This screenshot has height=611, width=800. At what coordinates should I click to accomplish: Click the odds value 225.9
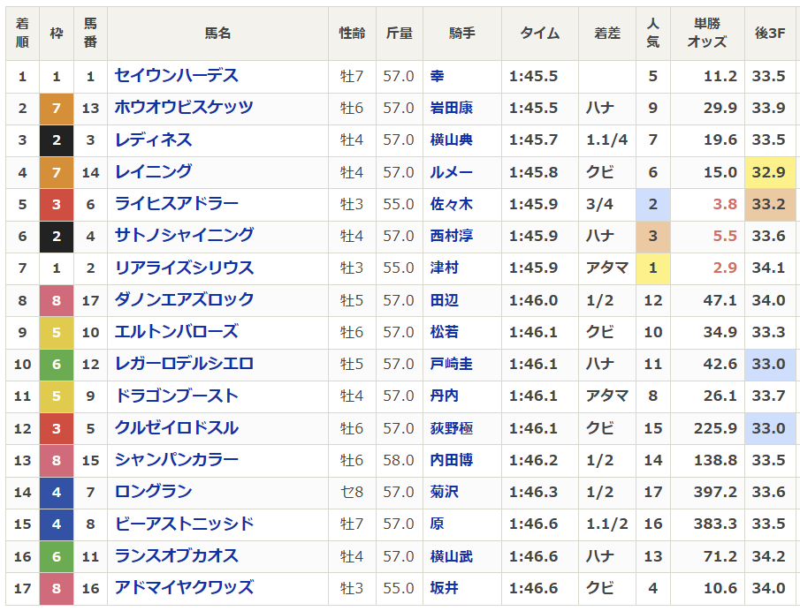[715, 428]
